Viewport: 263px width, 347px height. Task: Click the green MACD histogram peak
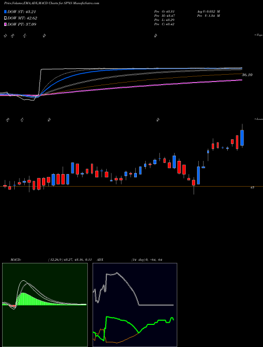tap(23, 299)
